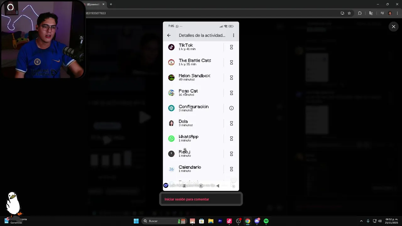Screen dimensions: 402x226
Task: Click the 'Calendario' app name text
Action: coord(190,167)
